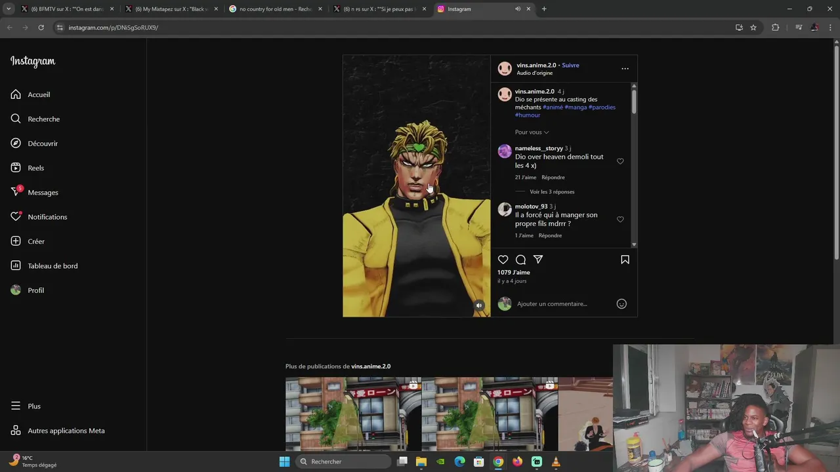Screen dimensions: 840x472
Task: Click the Dio video to pause
Action: point(416,186)
